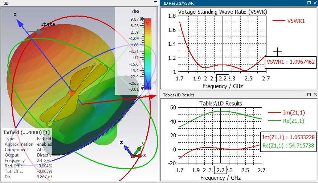Click the Frequency / GHz label under VSWR plot
The height and width of the screenshot is (183, 318).
pos(223,86)
